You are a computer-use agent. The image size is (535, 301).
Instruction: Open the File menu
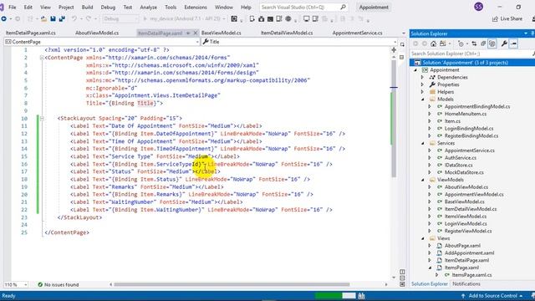pyautogui.click(x=13, y=8)
